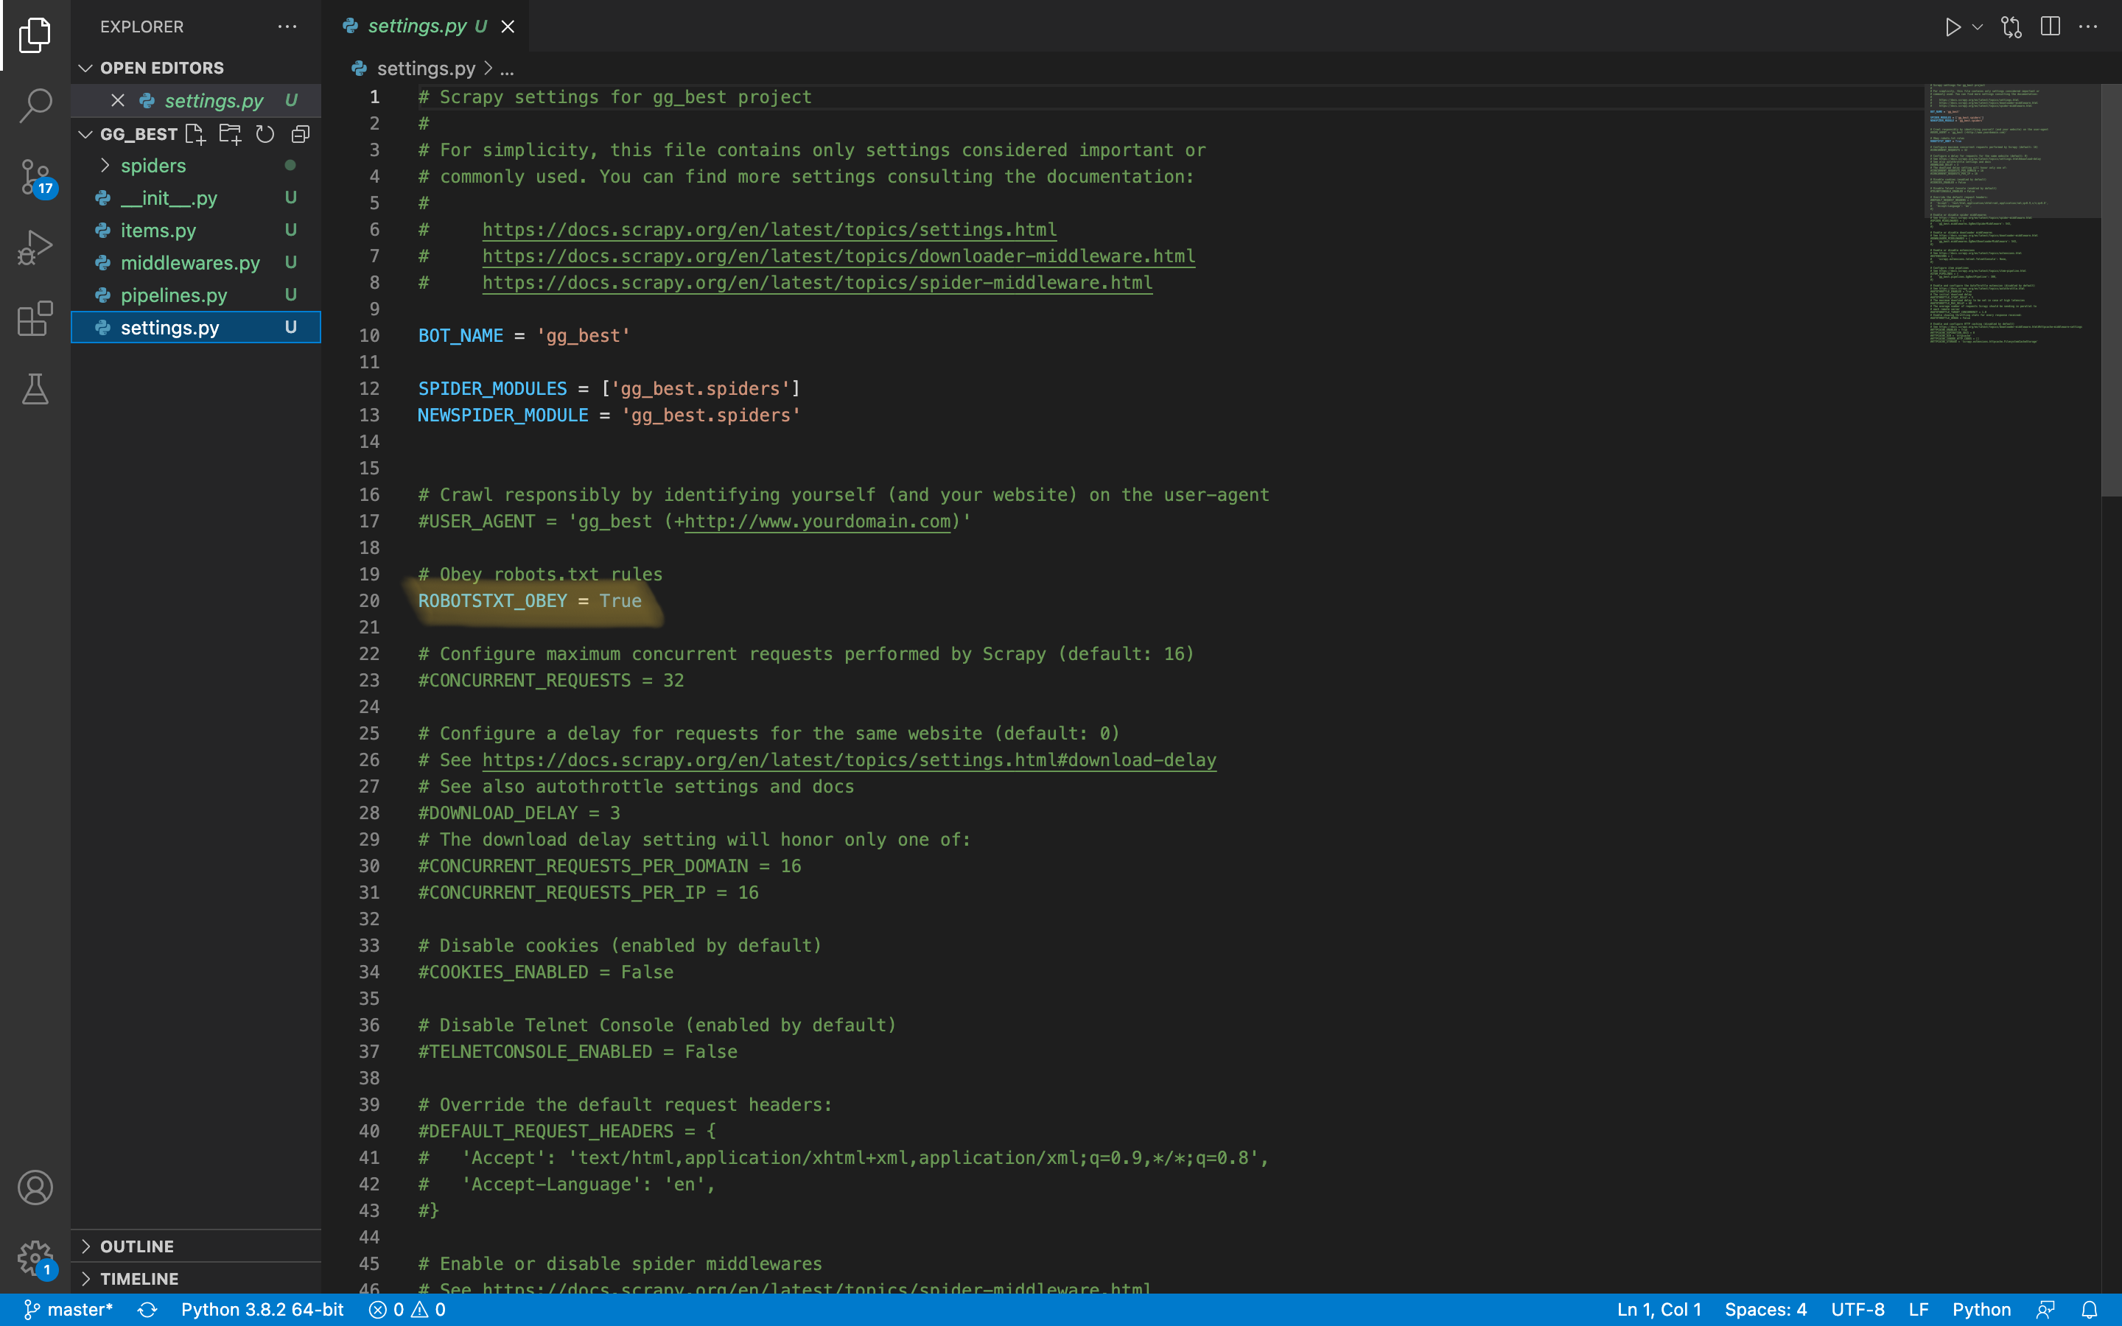Click #COOKIES_ENABLED = False on line 34
This screenshot has width=2122, height=1326.
point(545,972)
